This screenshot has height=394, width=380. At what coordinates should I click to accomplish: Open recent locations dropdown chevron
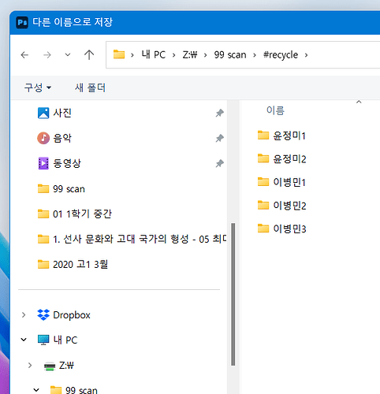pyautogui.click(x=68, y=55)
